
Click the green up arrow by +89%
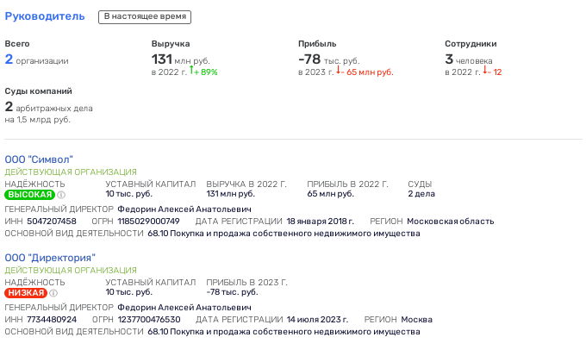tap(191, 70)
